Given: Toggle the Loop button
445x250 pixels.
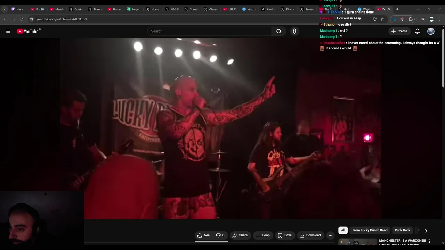Looking at the screenshot, I should pyautogui.click(x=262, y=235).
